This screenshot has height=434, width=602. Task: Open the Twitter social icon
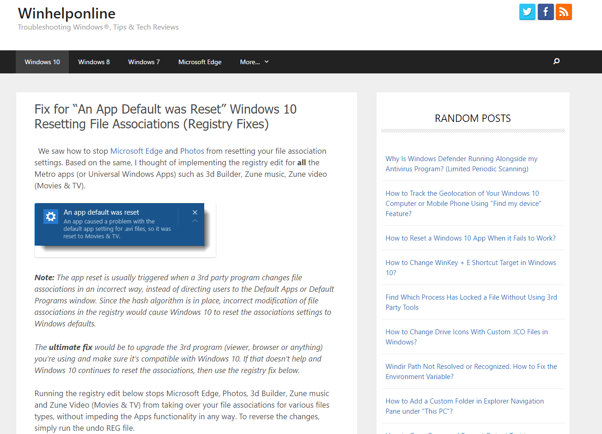click(x=527, y=12)
